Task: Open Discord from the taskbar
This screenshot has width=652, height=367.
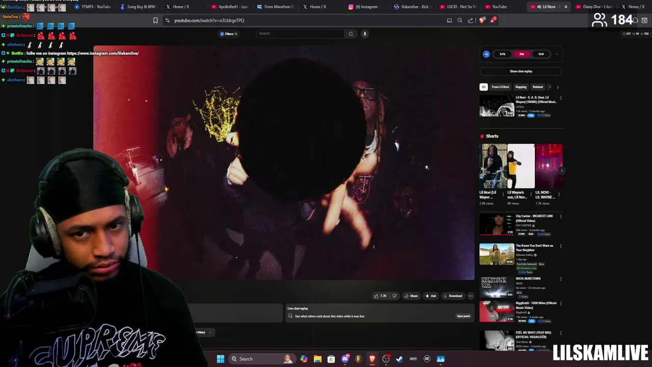Action: point(345,359)
